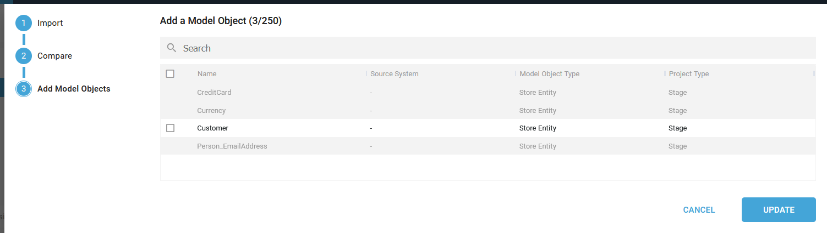Open the Compare step label
The height and width of the screenshot is (233, 827).
click(54, 56)
